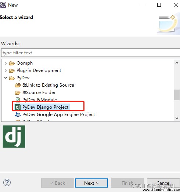The height and width of the screenshot is (192, 180).
Task: Collapse the PyDev tree node
Action: pos(6,78)
